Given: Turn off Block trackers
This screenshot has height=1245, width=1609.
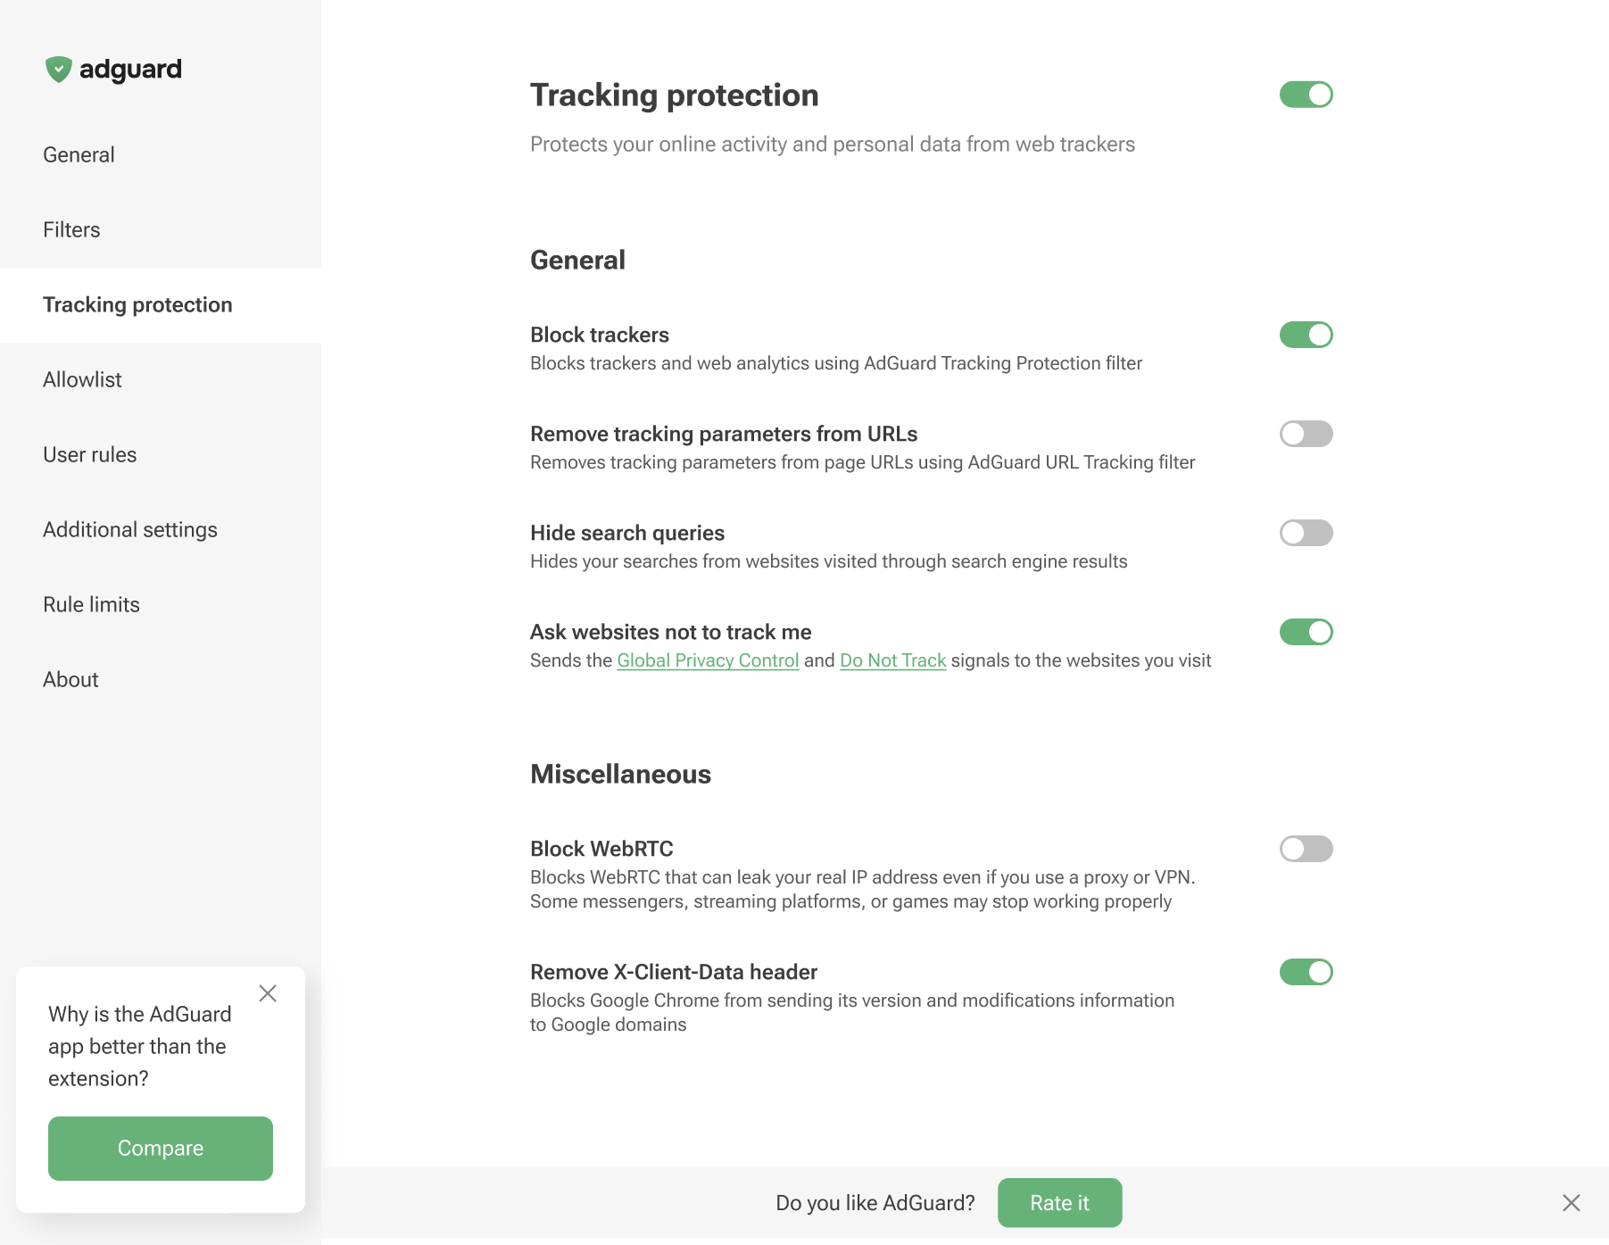Looking at the screenshot, I should point(1306,335).
